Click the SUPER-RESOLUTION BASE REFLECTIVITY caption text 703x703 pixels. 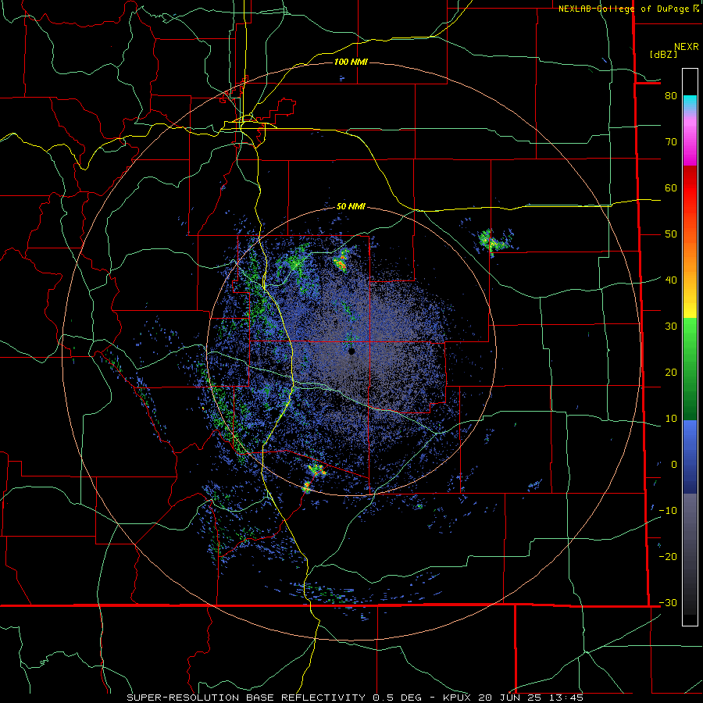pos(246,698)
